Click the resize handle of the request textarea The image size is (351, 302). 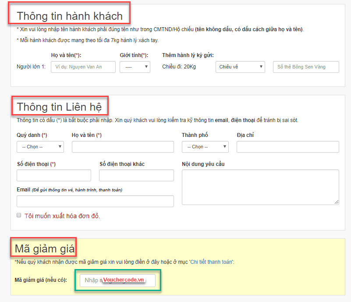tap(337, 202)
